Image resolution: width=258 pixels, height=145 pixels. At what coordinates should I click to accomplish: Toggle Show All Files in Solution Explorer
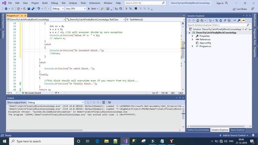pos(229,21)
